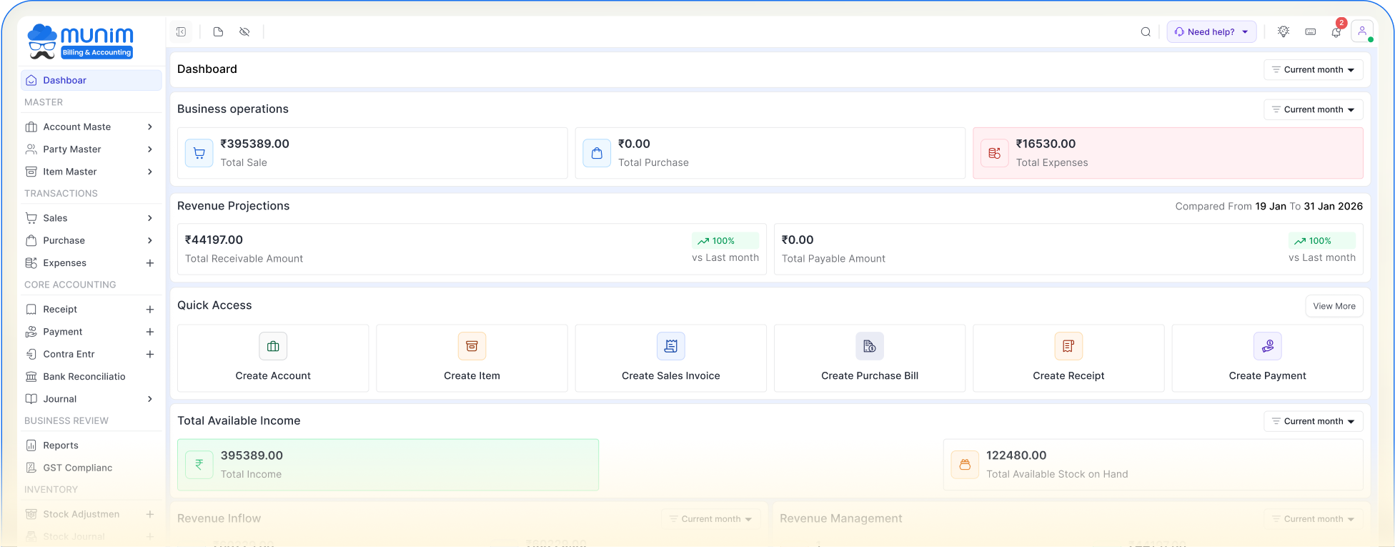Screen dimensions: 1395x547
Task: Click the document icon in top toolbar
Action: [218, 32]
